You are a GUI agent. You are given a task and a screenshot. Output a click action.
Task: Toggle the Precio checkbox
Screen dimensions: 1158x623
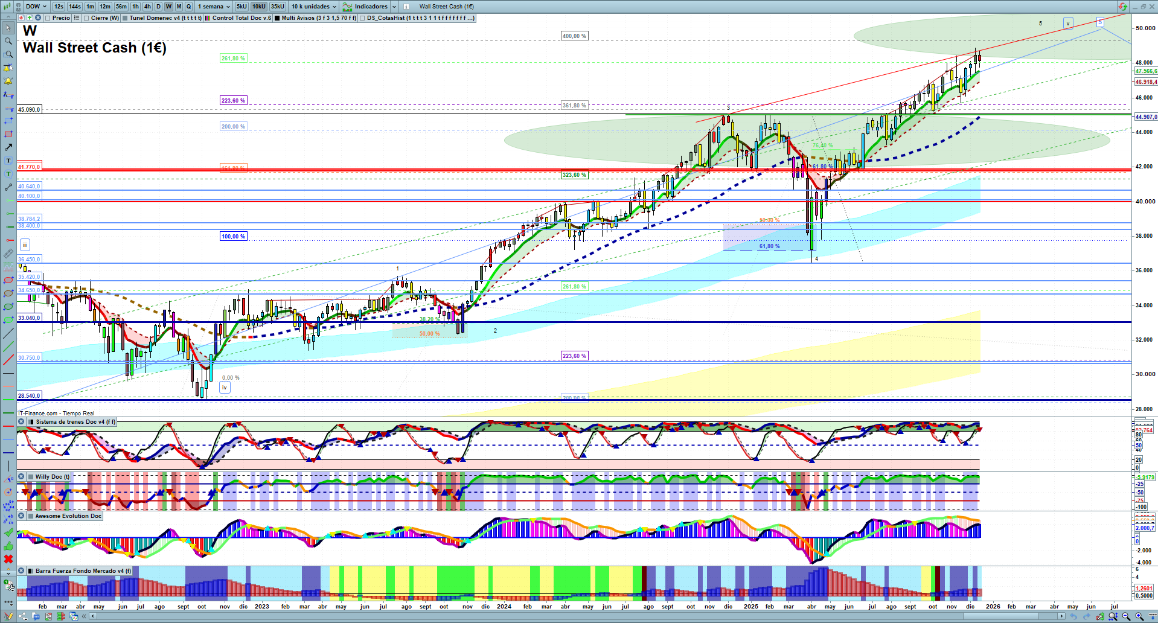point(48,18)
